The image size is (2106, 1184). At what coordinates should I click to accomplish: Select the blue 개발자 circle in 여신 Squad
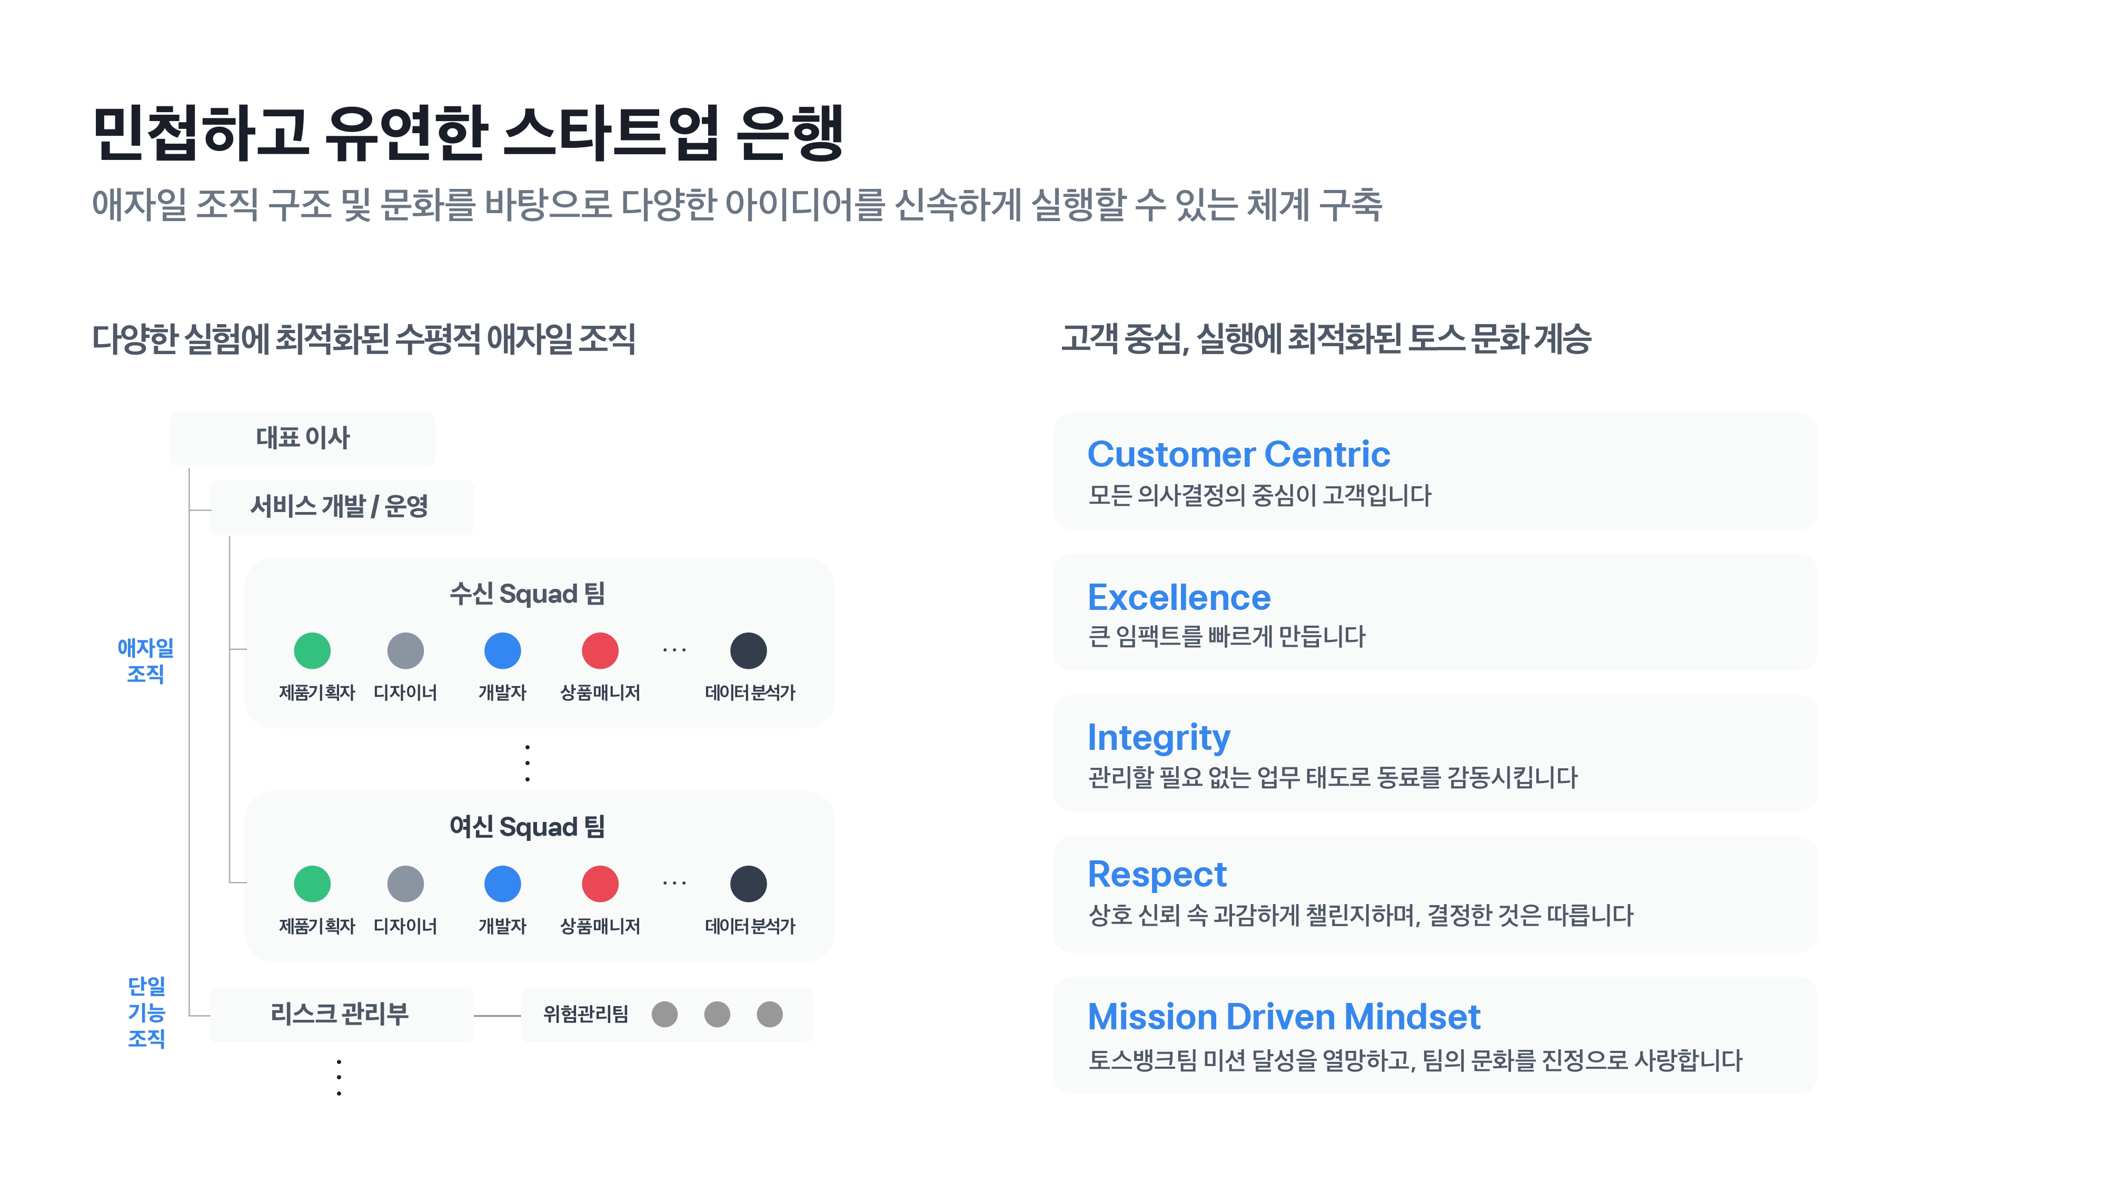pyautogui.click(x=503, y=884)
